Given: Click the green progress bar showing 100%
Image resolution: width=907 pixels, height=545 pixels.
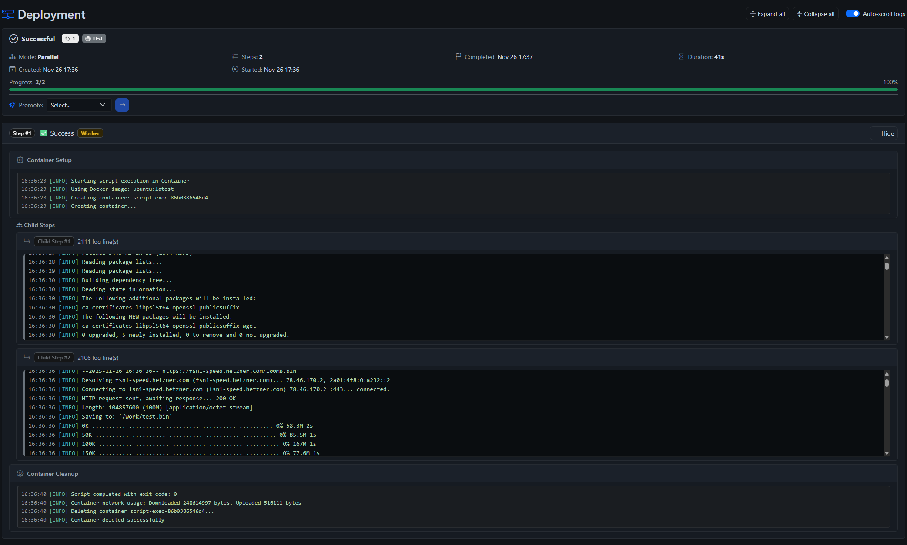Looking at the screenshot, I should tap(452, 90).
